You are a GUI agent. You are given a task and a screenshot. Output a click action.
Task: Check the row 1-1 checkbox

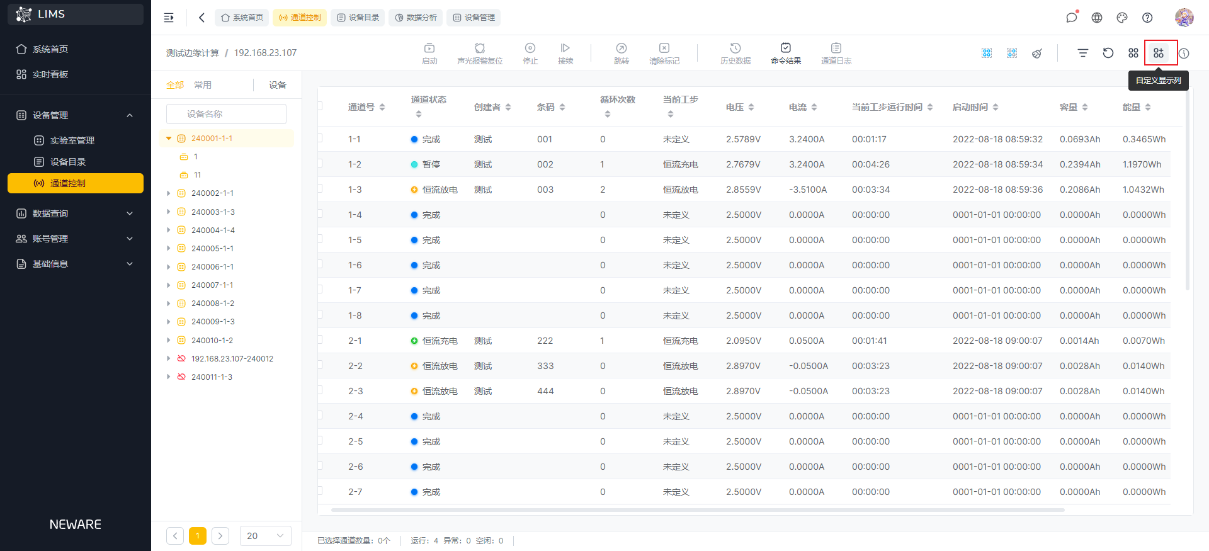(x=320, y=139)
